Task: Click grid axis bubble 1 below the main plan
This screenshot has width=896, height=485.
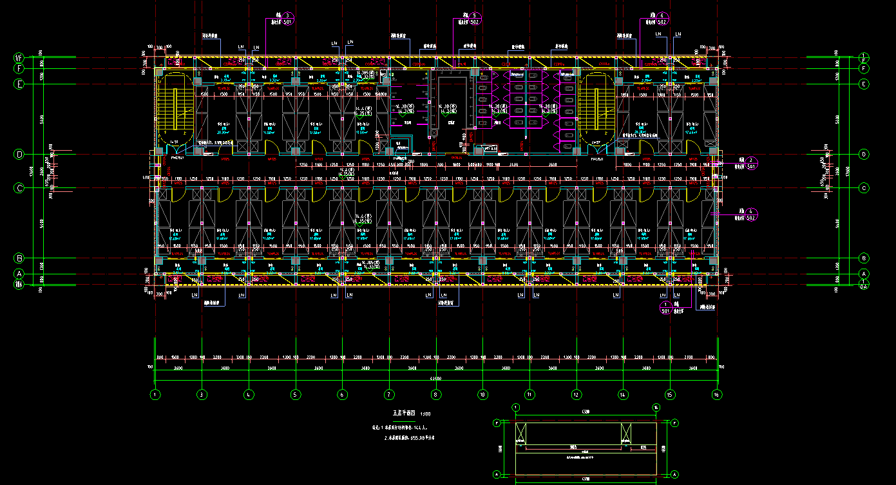Action: coord(155,394)
